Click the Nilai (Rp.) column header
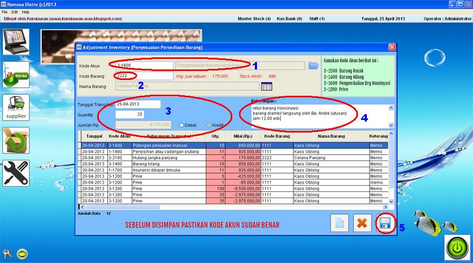The width and height of the screenshot is (473, 263). [x=243, y=136]
